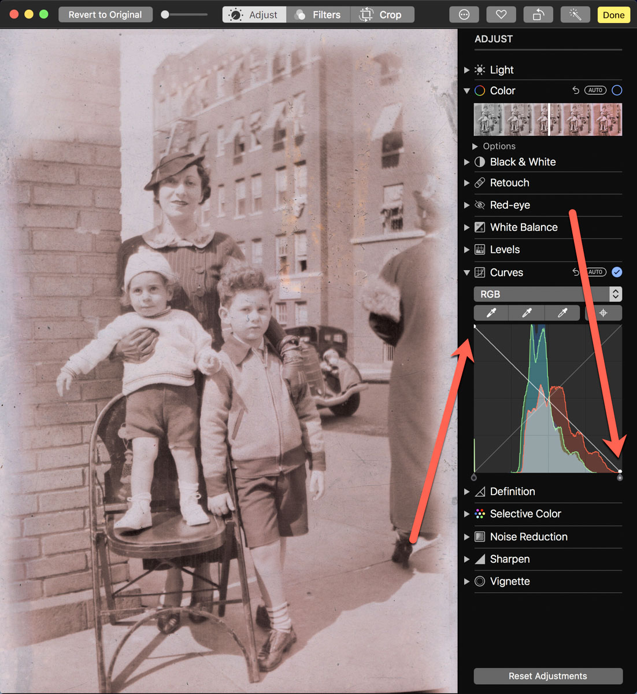Switch to the Filters tab
This screenshot has width=637, height=694.
pyautogui.click(x=318, y=14)
